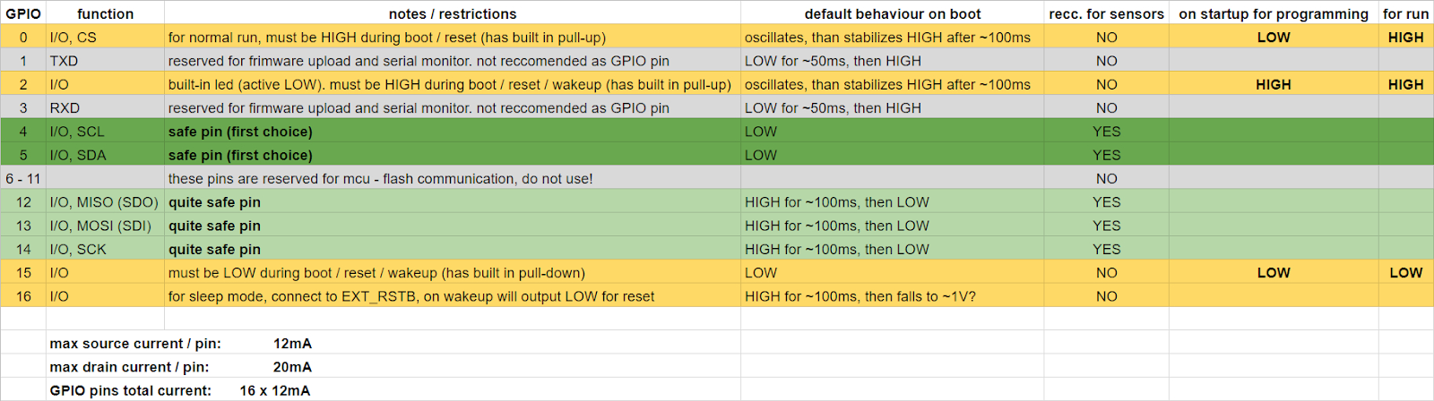Select the 'recc. for sensors' header cell
Screen dimensions: 1434x401
click(1107, 13)
